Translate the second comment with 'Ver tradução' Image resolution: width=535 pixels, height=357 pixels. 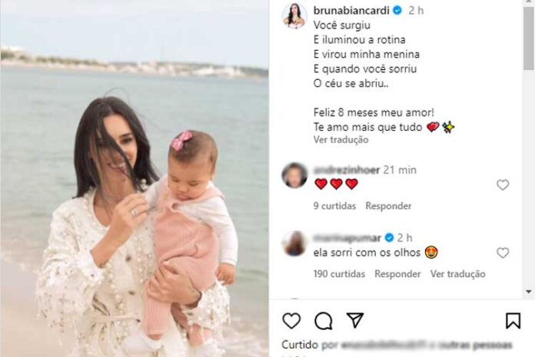457,274
